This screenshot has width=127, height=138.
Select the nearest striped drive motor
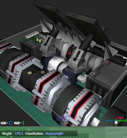coord(78,106)
